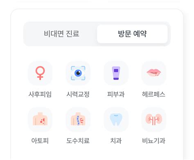Select the 피부과 text label
The height and width of the screenshot is (160, 194).
click(x=116, y=94)
